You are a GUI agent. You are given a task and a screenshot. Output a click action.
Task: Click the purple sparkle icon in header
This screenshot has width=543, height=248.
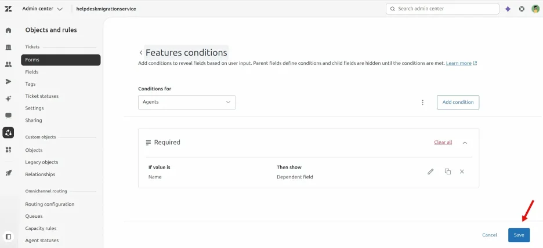pyautogui.click(x=508, y=9)
